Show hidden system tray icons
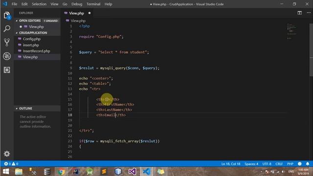 click(261, 172)
